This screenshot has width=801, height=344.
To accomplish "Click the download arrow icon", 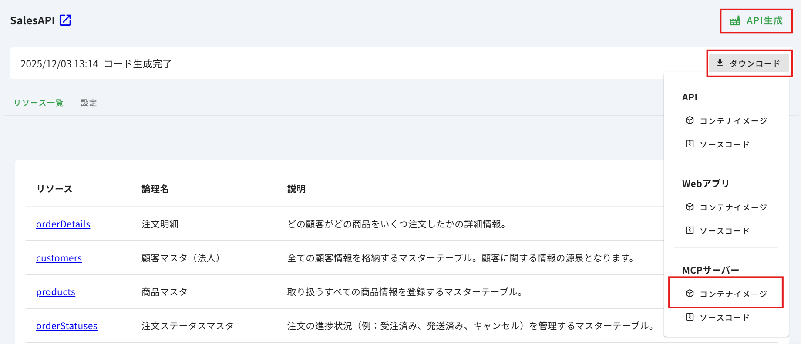I will [x=720, y=63].
